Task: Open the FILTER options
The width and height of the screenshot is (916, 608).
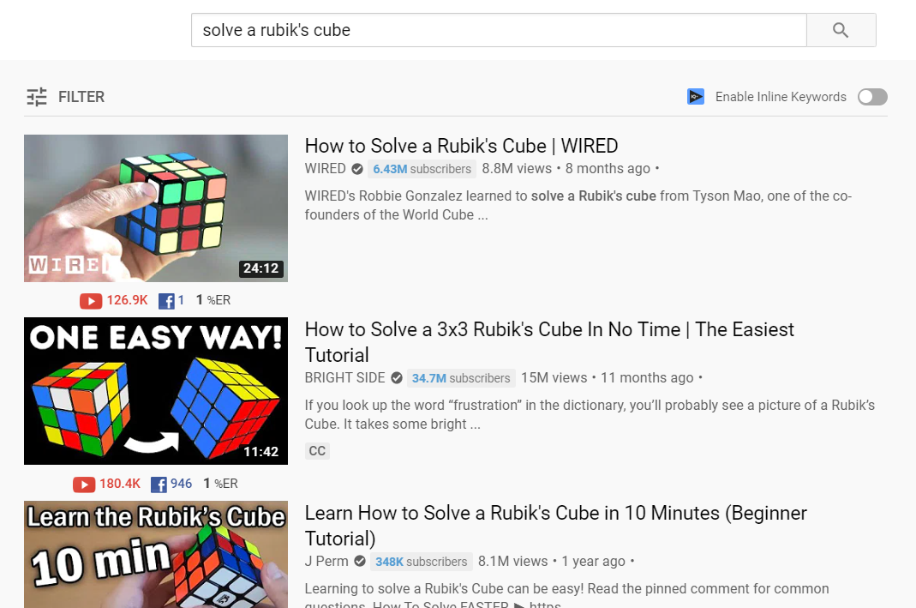Action: coord(65,96)
